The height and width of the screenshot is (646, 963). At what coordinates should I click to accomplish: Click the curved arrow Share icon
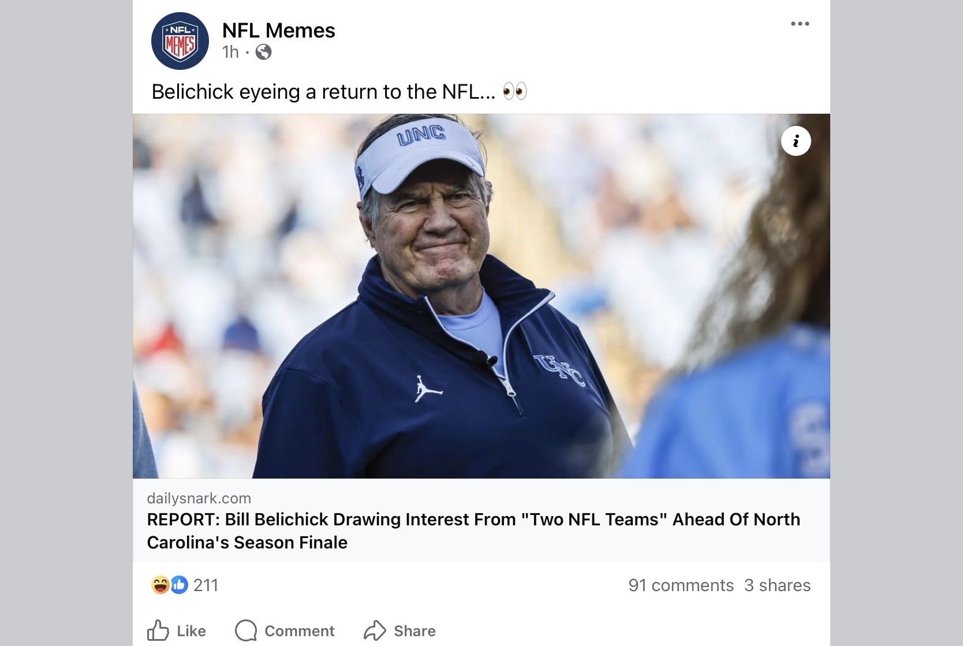click(375, 630)
